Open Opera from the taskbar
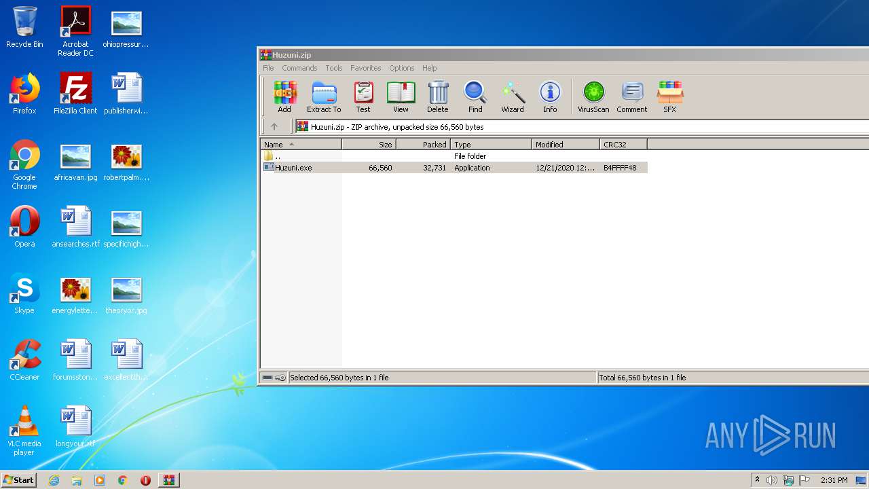The image size is (869, 489). coord(145,480)
